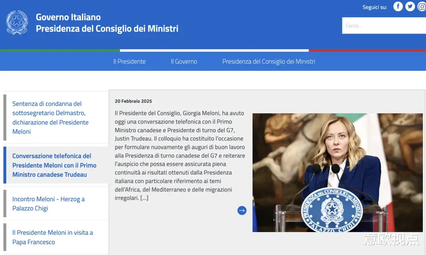Image resolution: width=426 pixels, height=255 pixels.
Task: Click the article summary paragraph about Trudeau call
Action: (x=179, y=156)
